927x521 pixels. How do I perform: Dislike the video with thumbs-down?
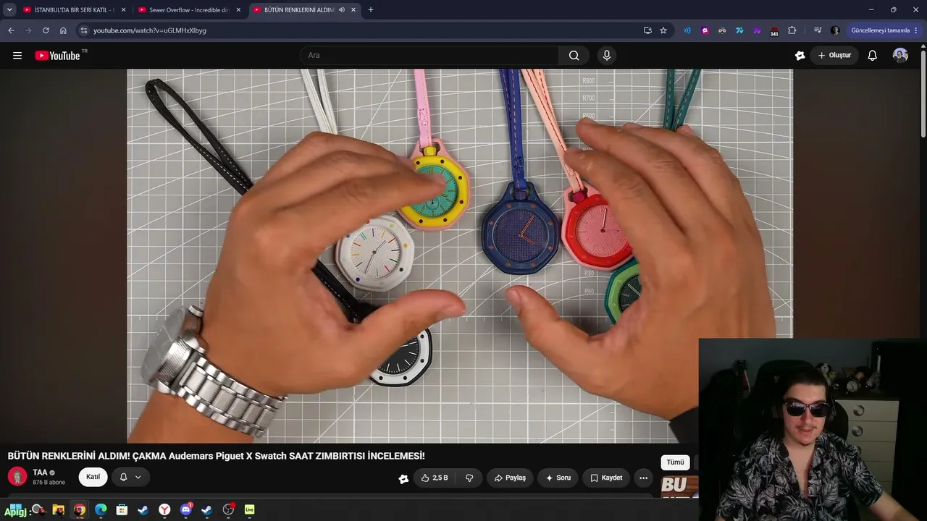click(x=469, y=478)
